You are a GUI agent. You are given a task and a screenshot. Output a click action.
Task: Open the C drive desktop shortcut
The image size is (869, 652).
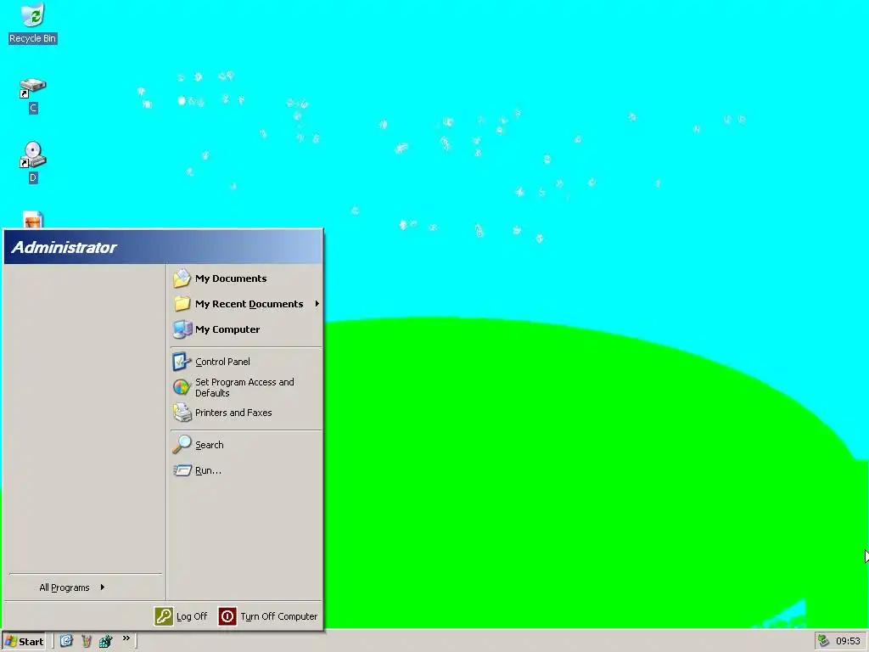click(33, 95)
